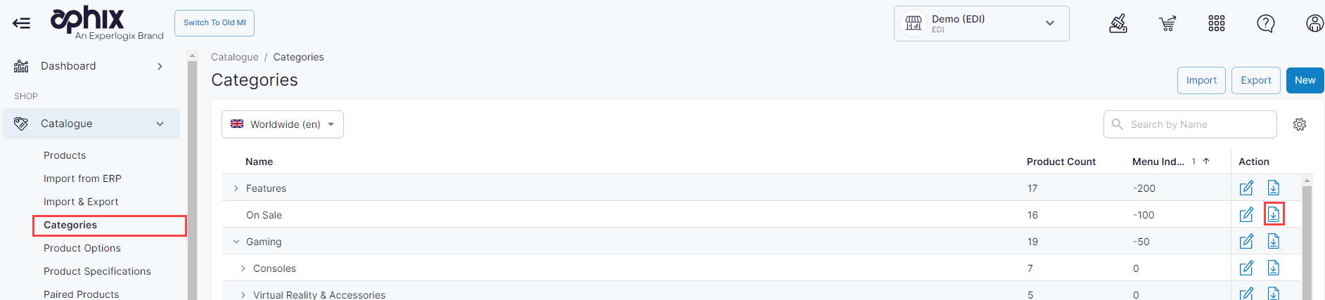Image resolution: width=1325 pixels, height=300 pixels.
Task: Collapse the sidebar with the back-arrow menu icon
Action: pos(22,23)
